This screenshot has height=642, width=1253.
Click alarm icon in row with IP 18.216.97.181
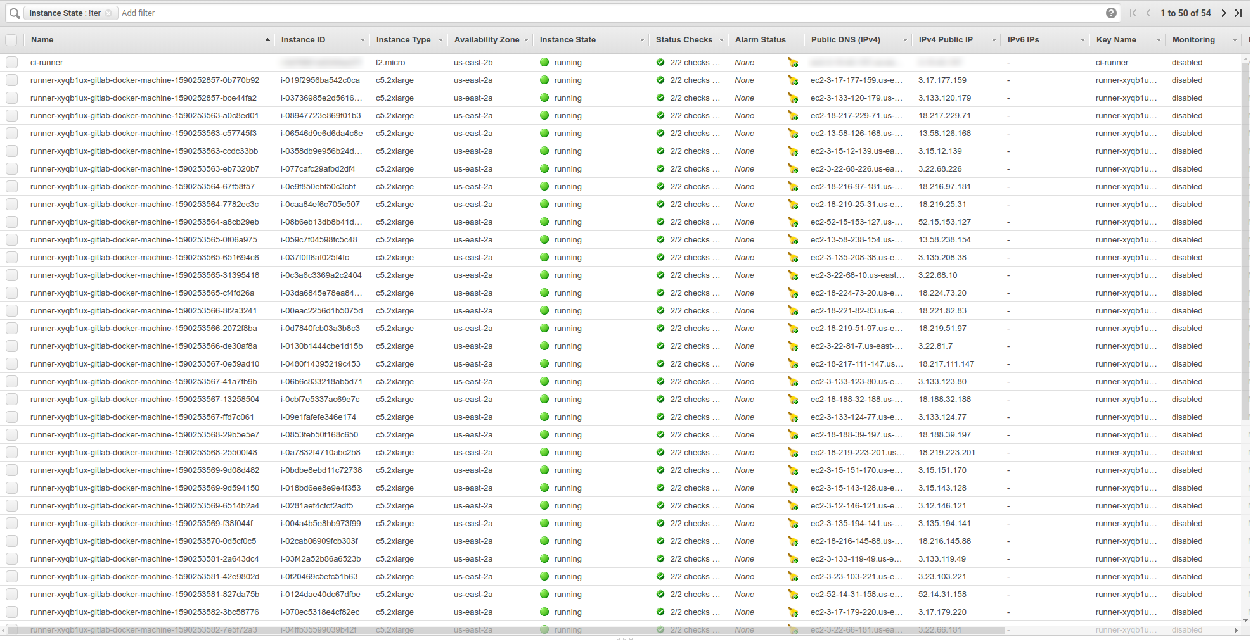click(x=793, y=187)
